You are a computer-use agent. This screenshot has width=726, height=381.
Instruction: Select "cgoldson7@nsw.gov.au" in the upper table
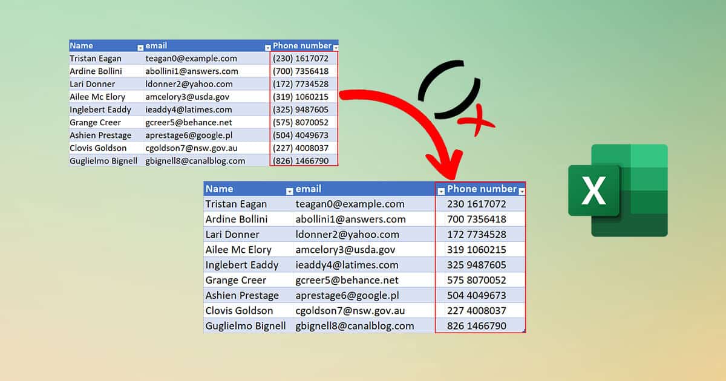click(x=192, y=148)
